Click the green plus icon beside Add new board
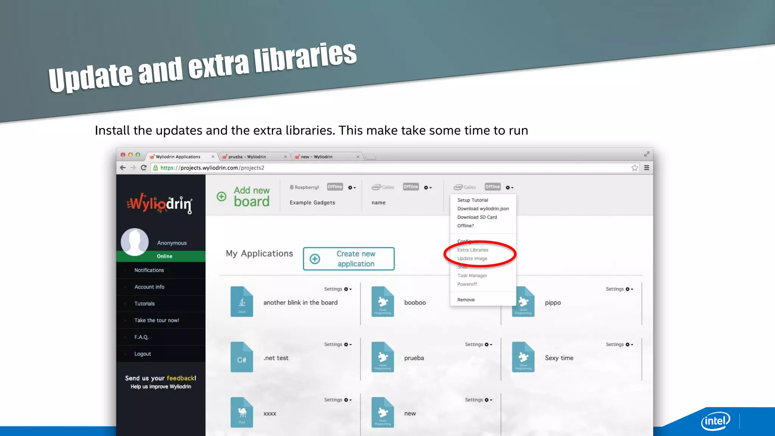775x436 pixels. [221, 196]
